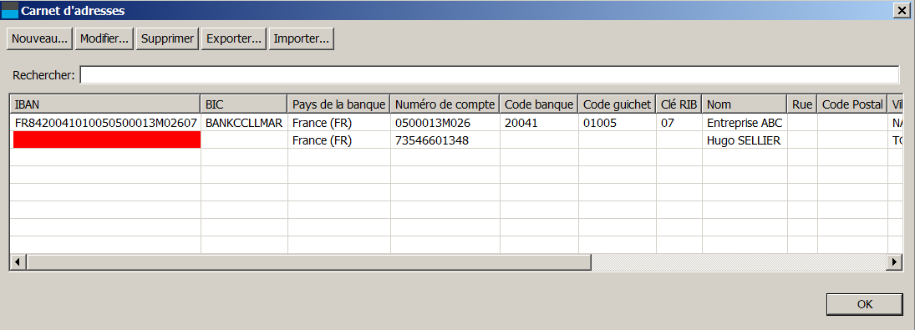Click the scrollbar's right arrow
The image size is (915, 330).
(x=893, y=262)
